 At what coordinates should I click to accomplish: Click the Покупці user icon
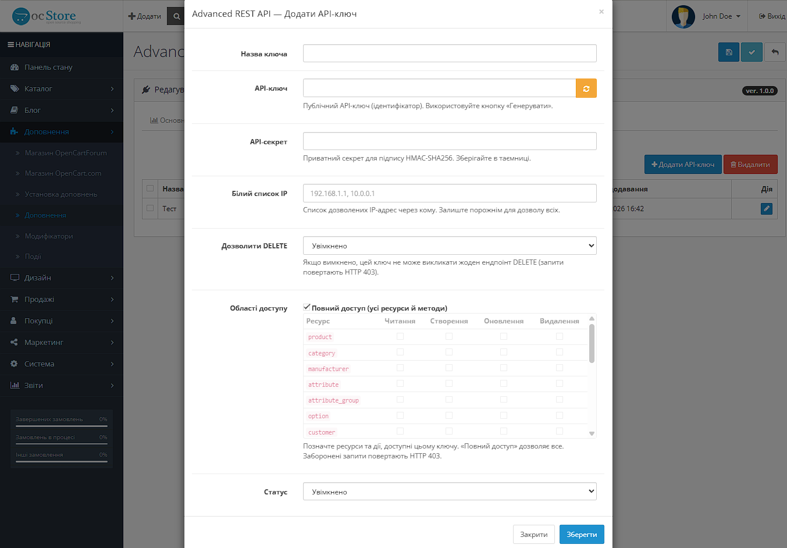click(15, 321)
